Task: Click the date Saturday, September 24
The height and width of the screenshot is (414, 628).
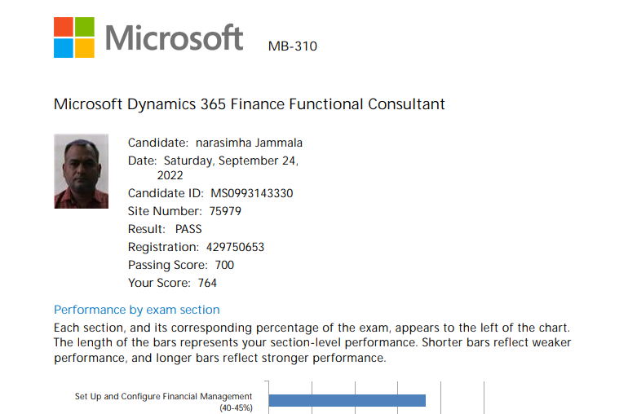Action: (x=231, y=161)
